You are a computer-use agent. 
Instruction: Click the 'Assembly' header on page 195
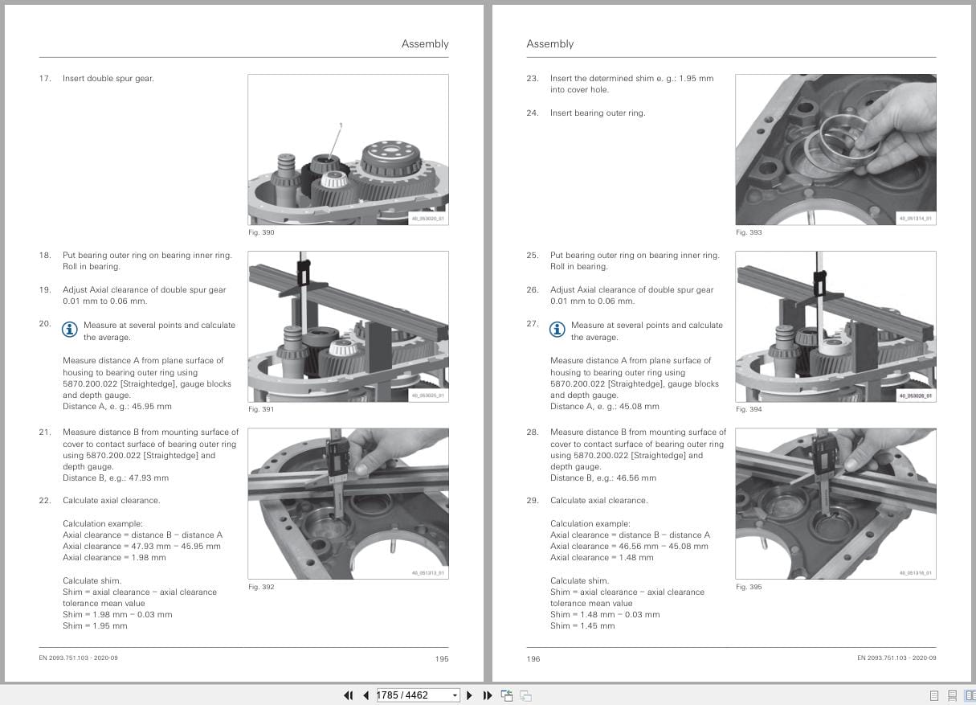tap(425, 44)
